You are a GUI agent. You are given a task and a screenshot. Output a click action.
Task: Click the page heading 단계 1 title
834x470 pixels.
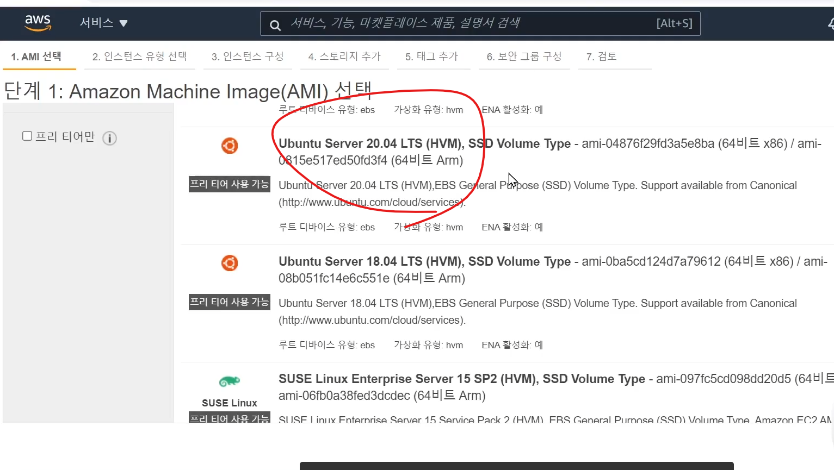click(188, 91)
